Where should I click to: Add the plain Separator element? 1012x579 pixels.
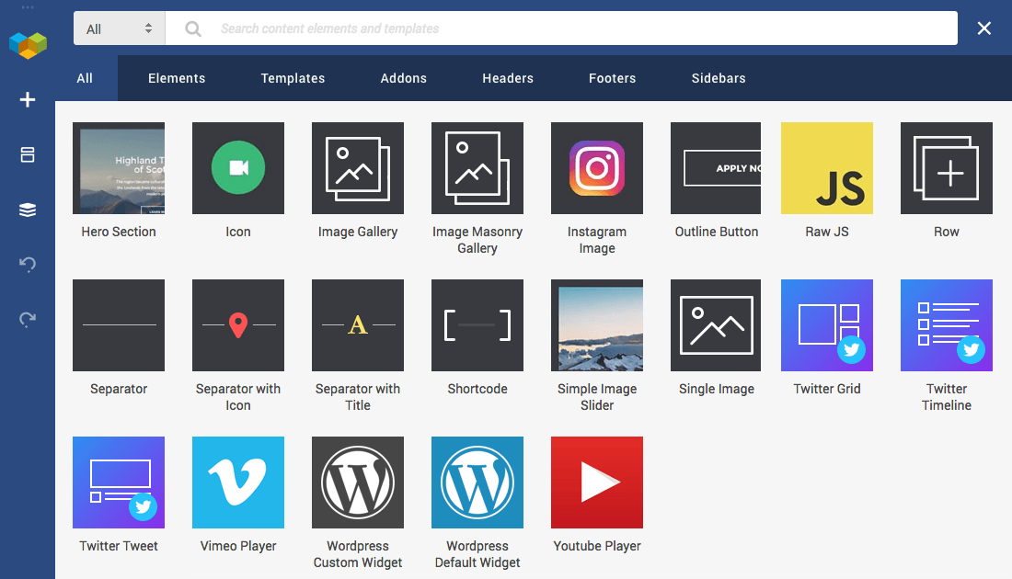[119, 325]
